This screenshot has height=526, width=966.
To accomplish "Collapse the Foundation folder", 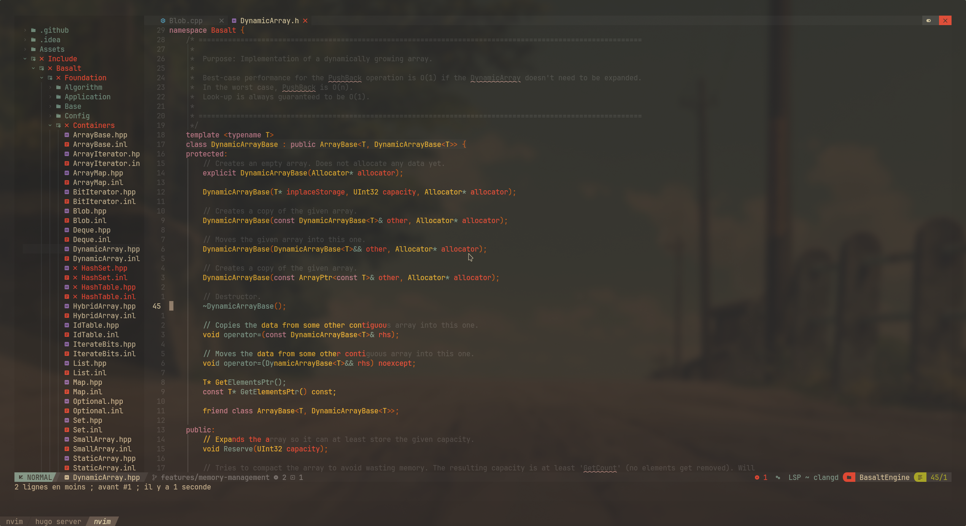I will [42, 78].
